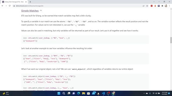Viewport: 172px width, 96px height.
Task: Click the :ets.match line with :"$99"
Action: point(48,56)
